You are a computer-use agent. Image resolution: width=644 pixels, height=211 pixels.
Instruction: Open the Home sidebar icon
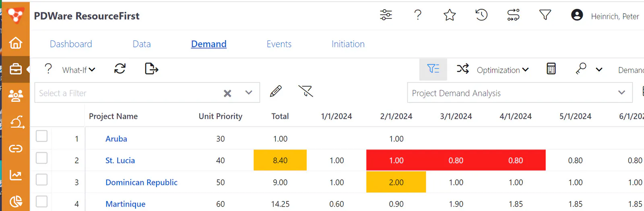(x=16, y=43)
